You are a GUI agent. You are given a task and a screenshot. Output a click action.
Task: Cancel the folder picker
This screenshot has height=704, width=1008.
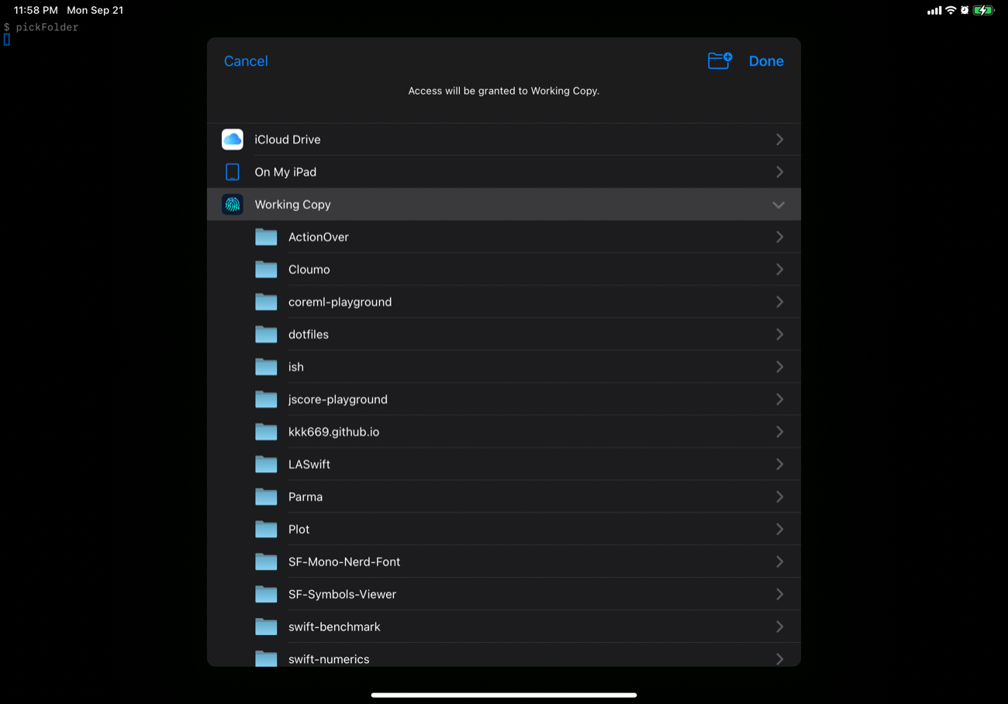coord(246,61)
